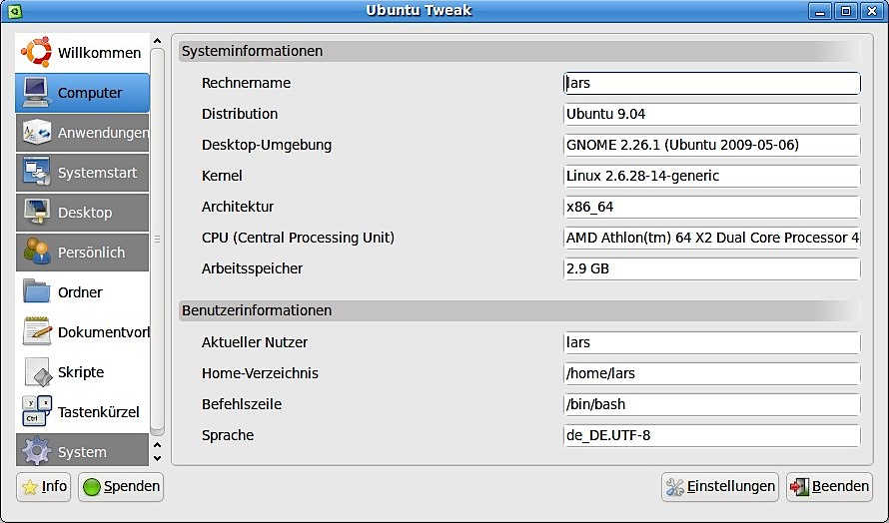889x523 pixels.
Task: Open the Willkommen sidebar entry
Action: point(82,52)
